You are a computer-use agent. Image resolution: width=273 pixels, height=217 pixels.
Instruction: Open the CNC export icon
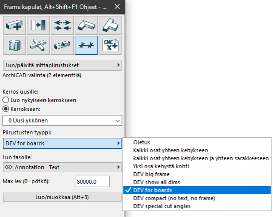[x=110, y=45]
